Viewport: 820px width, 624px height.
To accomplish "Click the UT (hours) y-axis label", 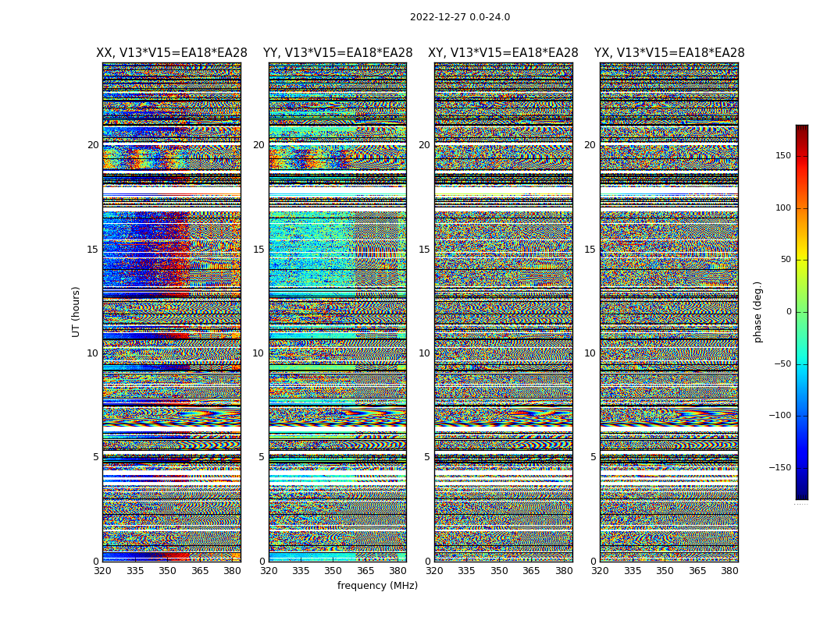I will [76, 311].
